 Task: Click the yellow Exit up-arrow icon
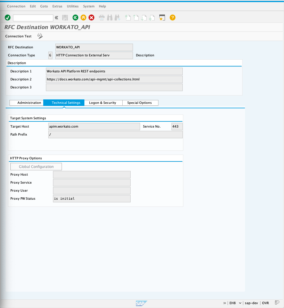[x=84, y=18]
